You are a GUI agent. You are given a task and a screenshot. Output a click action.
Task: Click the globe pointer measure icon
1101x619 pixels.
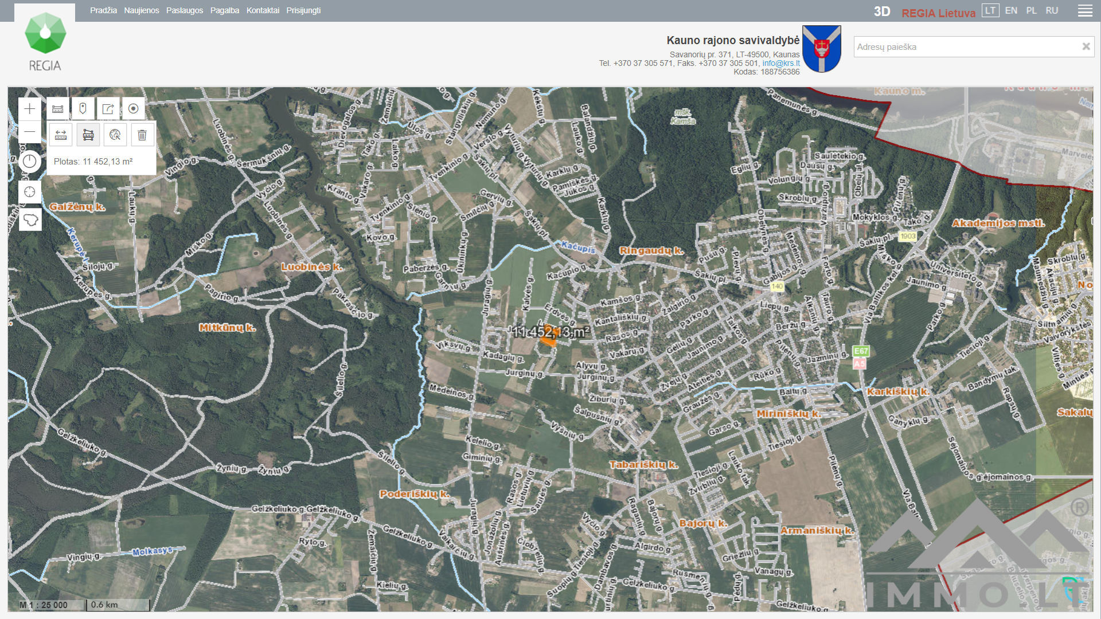click(115, 135)
